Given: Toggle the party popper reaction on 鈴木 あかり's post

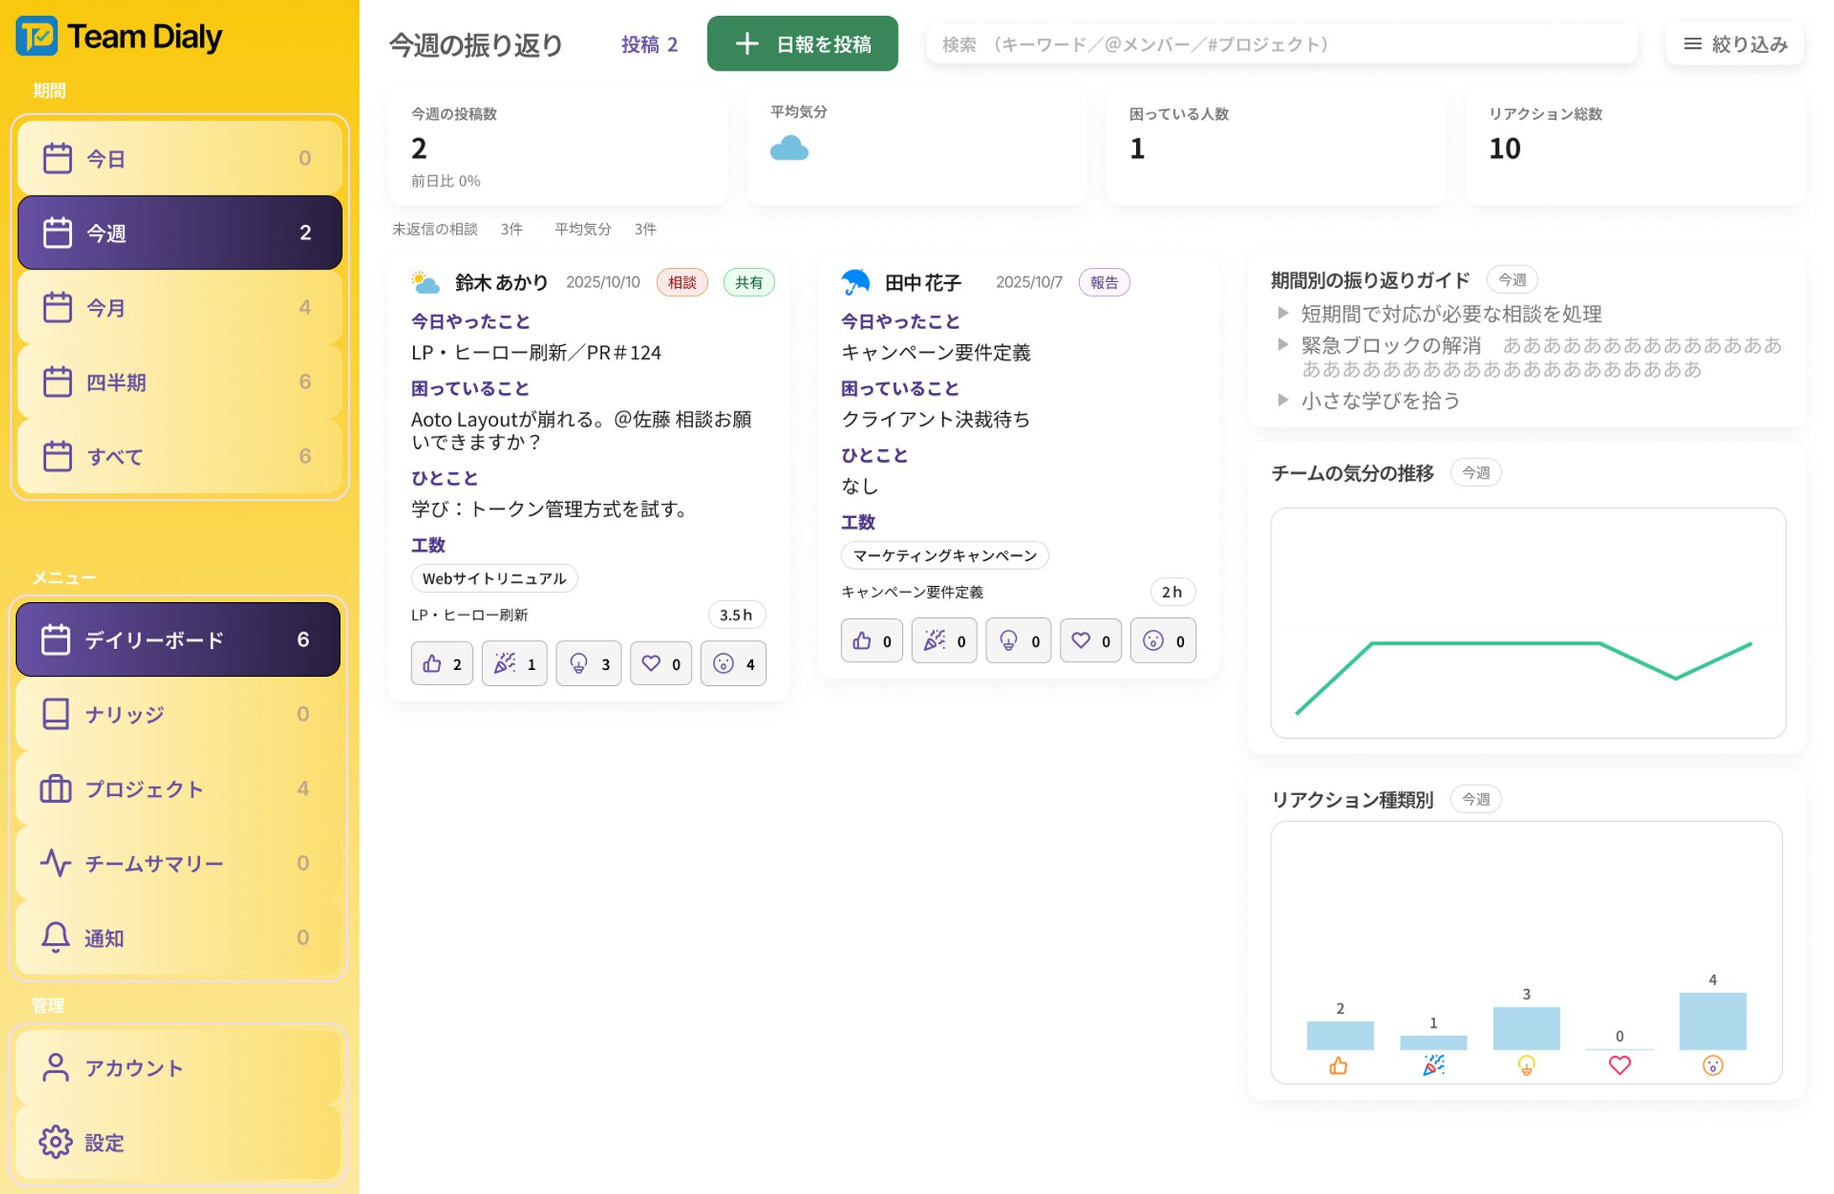Looking at the screenshot, I should (x=513, y=663).
